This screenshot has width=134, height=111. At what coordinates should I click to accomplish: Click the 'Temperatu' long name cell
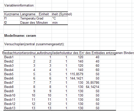28,18
